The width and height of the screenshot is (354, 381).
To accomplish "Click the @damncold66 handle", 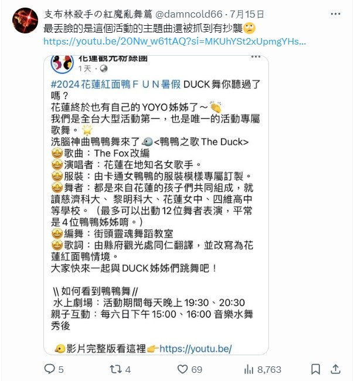I will point(189,14).
